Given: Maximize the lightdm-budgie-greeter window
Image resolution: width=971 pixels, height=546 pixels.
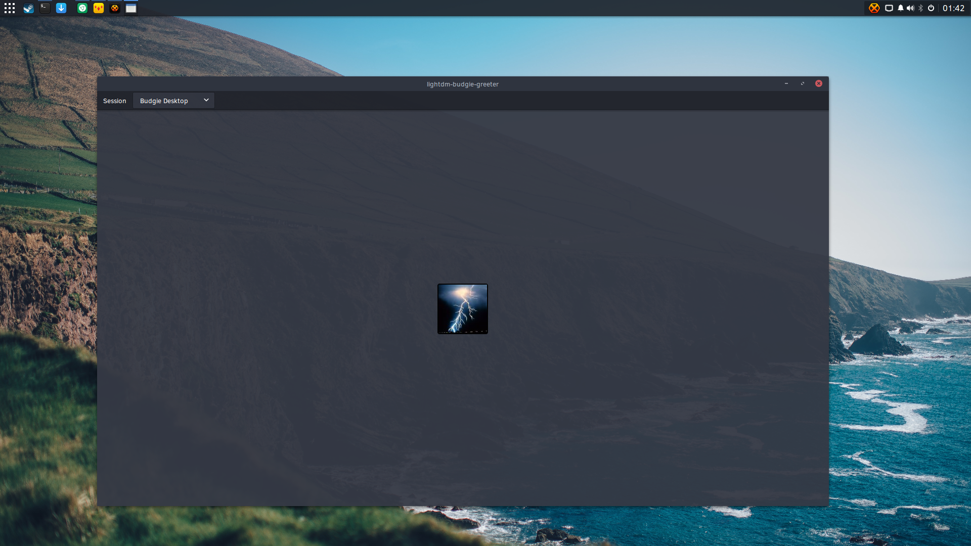Looking at the screenshot, I should coord(803,84).
